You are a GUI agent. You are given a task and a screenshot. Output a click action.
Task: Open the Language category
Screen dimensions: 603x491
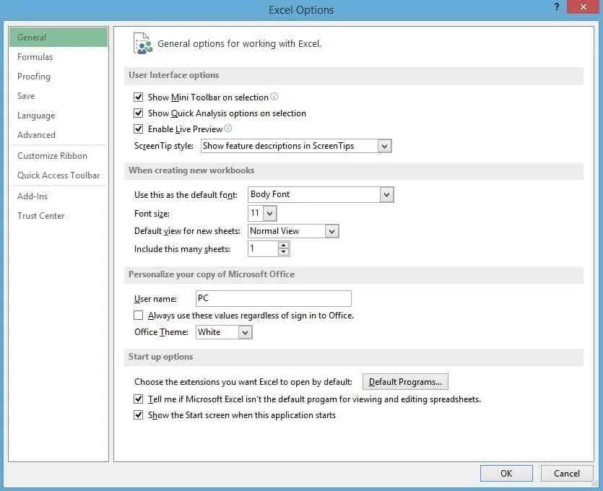pyautogui.click(x=58, y=116)
